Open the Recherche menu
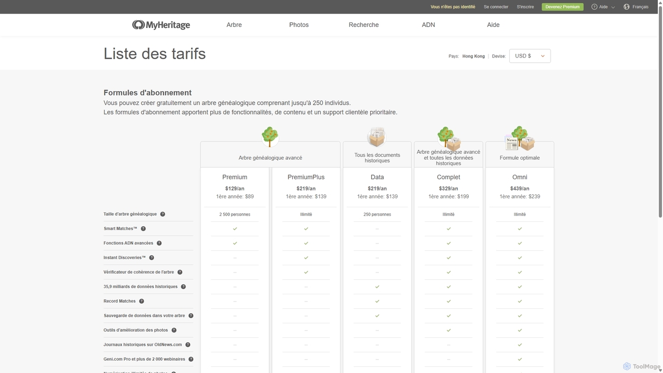 coord(364,25)
